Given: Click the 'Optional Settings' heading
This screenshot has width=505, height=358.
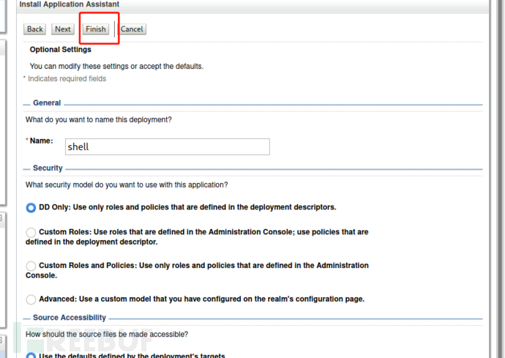Looking at the screenshot, I should [x=61, y=50].
